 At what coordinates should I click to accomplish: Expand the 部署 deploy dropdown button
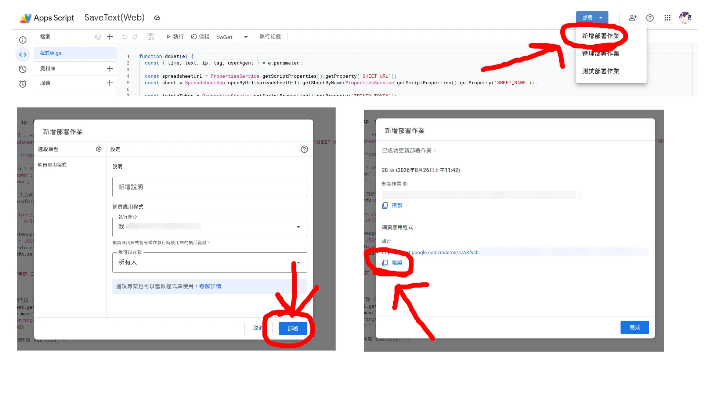click(x=592, y=18)
